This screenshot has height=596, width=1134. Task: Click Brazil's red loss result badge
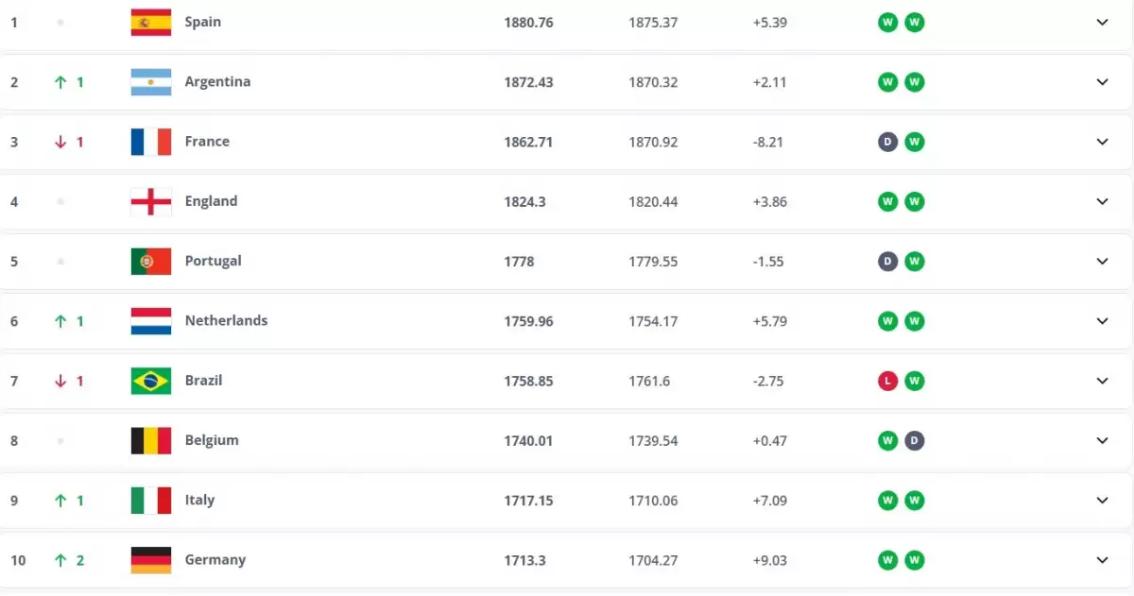point(887,381)
